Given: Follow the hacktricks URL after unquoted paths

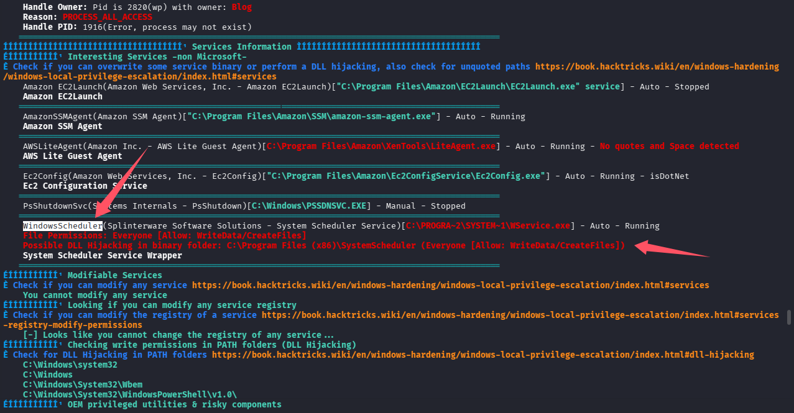Looking at the screenshot, I should click(657, 66).
